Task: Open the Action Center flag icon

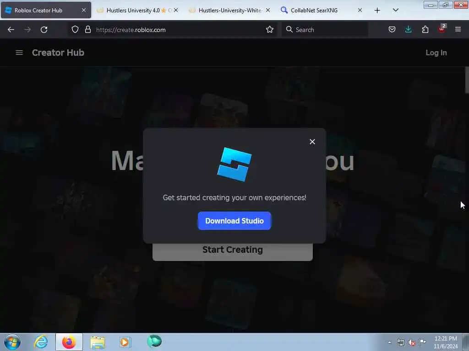Action: (422, 342)
